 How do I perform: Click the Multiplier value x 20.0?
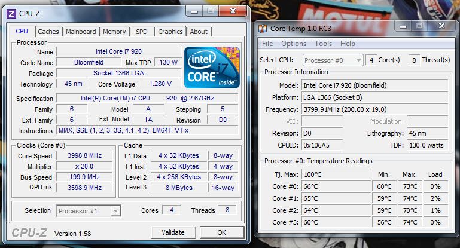pyautogui.click(x=84, y=166)
